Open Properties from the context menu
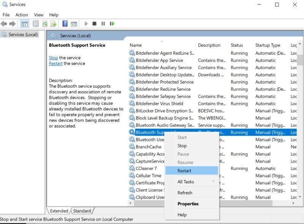 coord(192,203)
